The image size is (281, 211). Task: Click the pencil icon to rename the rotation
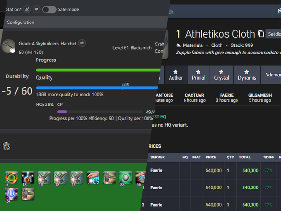[x=27, y=9]
